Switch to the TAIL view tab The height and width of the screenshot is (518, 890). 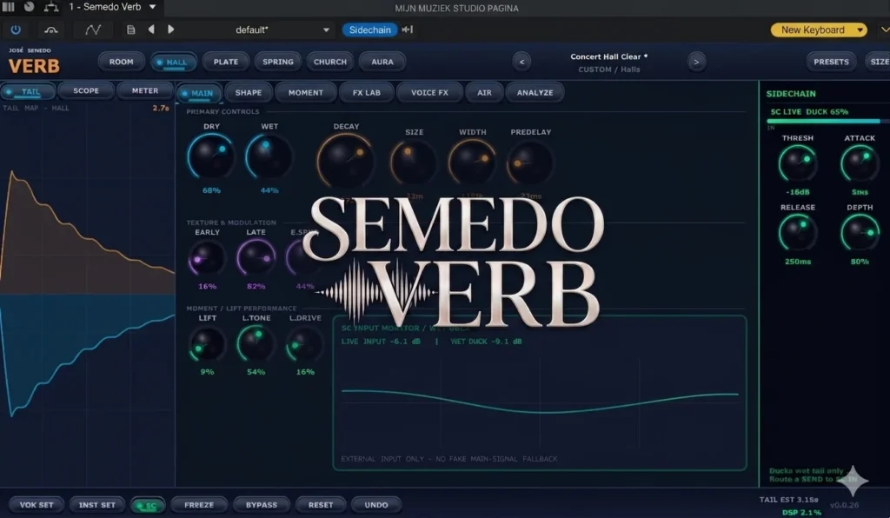click(28, 91)
